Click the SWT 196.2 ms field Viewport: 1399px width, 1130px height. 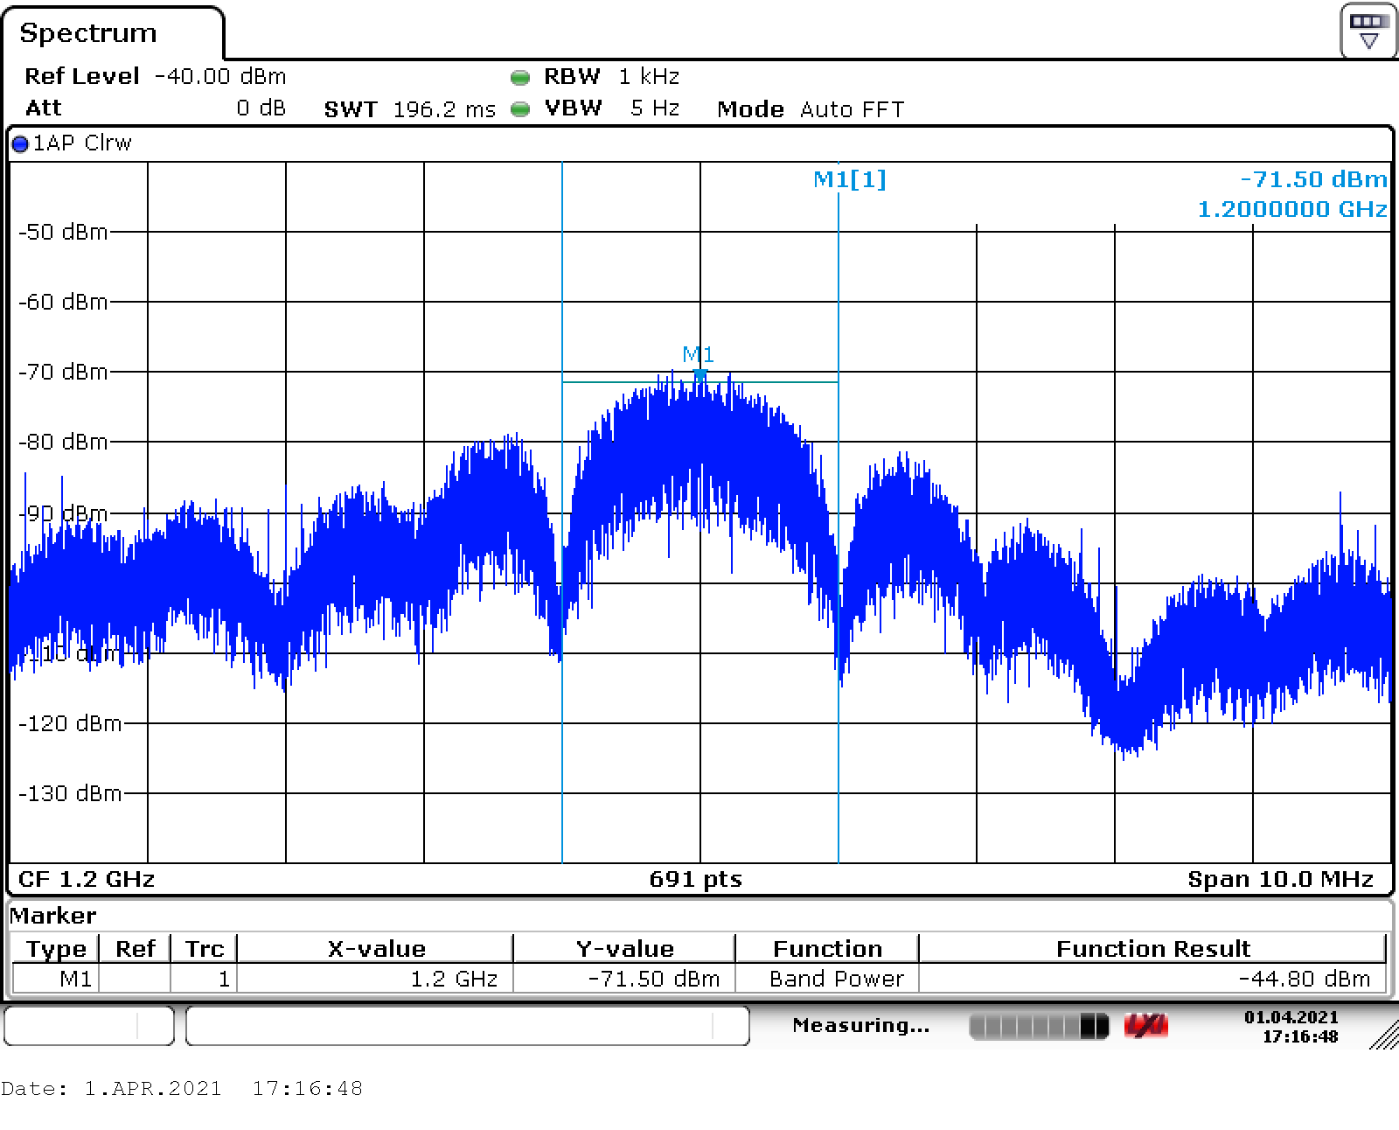(x=409, y=109)
